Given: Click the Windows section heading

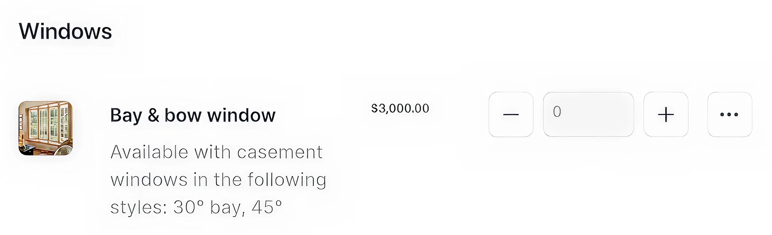Looking at the screenshot, I should click(65, 31).
